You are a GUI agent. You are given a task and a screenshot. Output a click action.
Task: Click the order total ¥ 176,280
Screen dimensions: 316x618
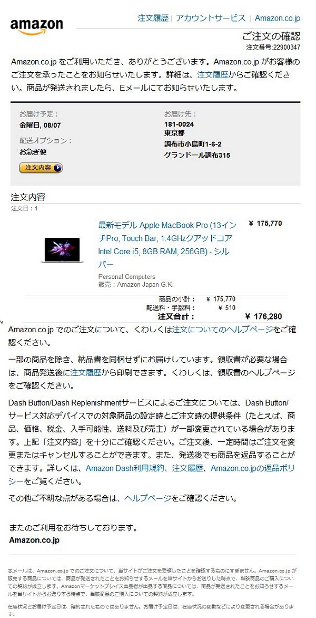(x=263, y=316)
